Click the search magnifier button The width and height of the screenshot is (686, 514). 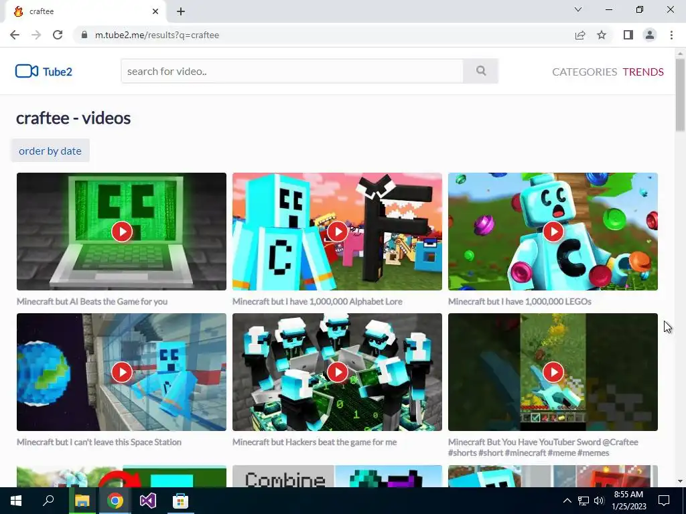tap(481, 71)
